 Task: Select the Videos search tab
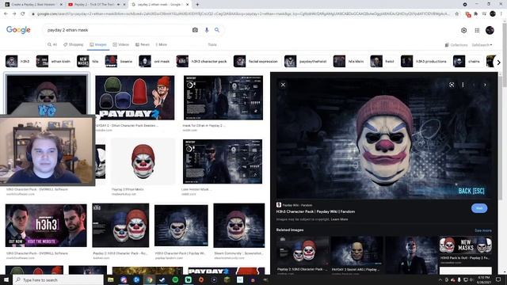click(121, 44)
